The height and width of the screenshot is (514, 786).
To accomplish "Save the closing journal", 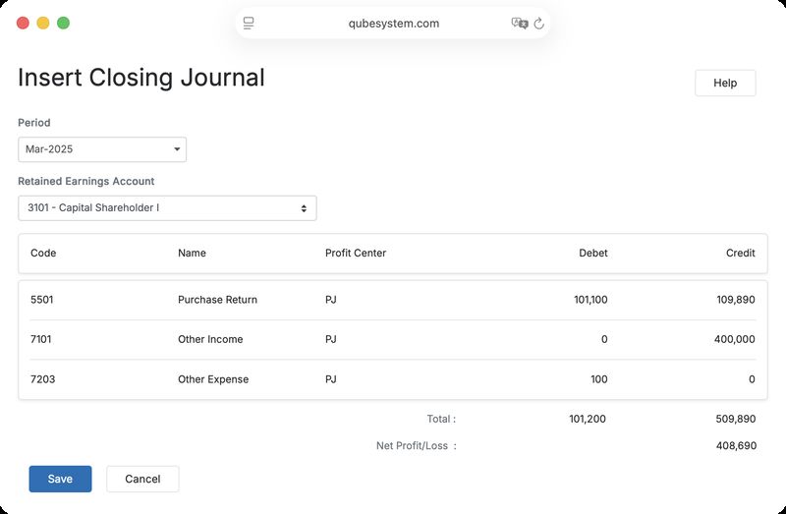I will click(60, 479).
